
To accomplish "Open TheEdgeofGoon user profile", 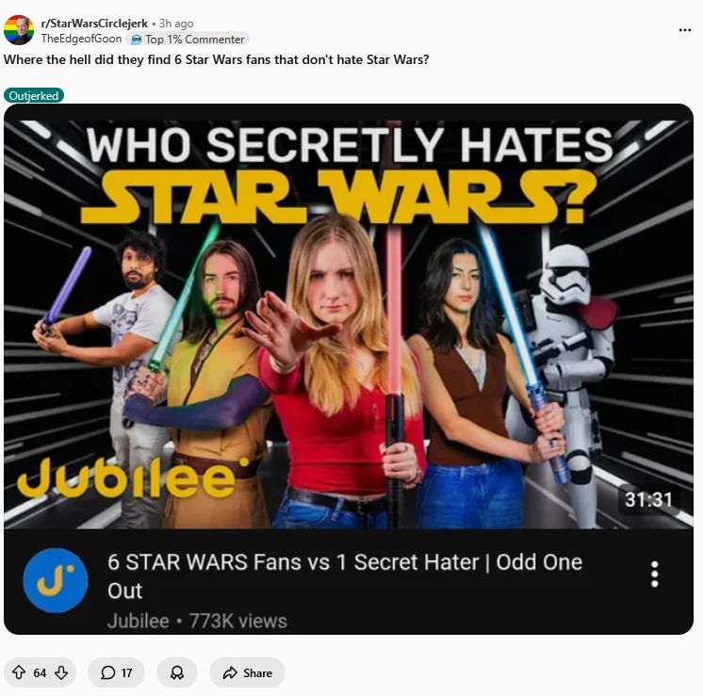I will (x=81, y=39).
